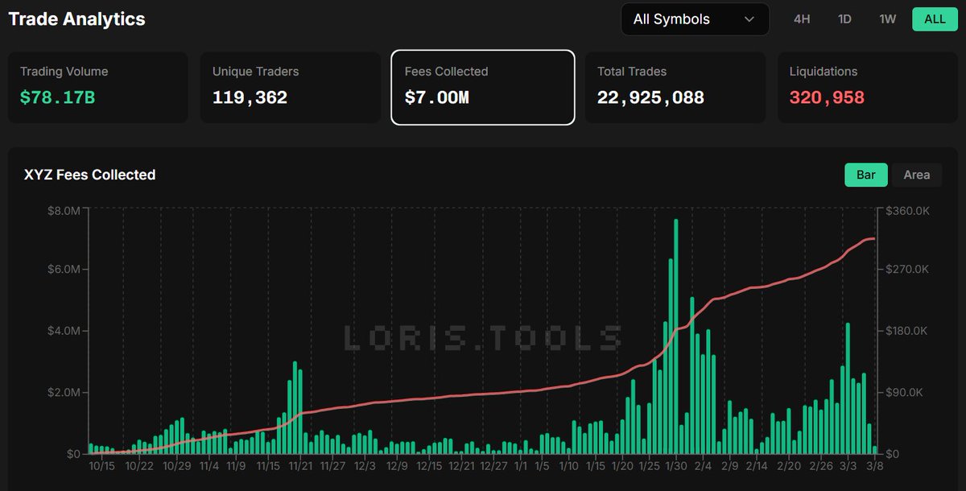The height and width of the screenshot is (491, 966).
Task: Click the $270.0K right axis label
Action: click(x=907, y=270)
